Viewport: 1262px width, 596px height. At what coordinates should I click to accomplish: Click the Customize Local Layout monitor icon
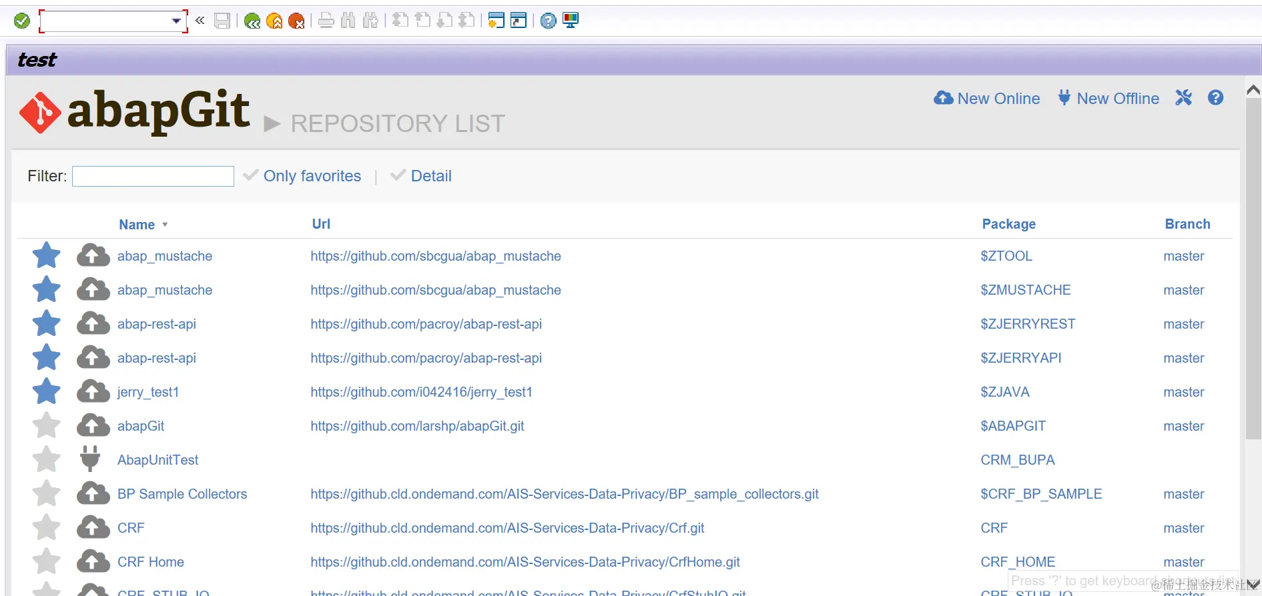coord(571,20)
